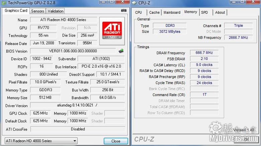Click the Name field ATI Radeon HD 4800 Series
The height and width of the screenshot is (146, 261).
(x=64, y=20)
